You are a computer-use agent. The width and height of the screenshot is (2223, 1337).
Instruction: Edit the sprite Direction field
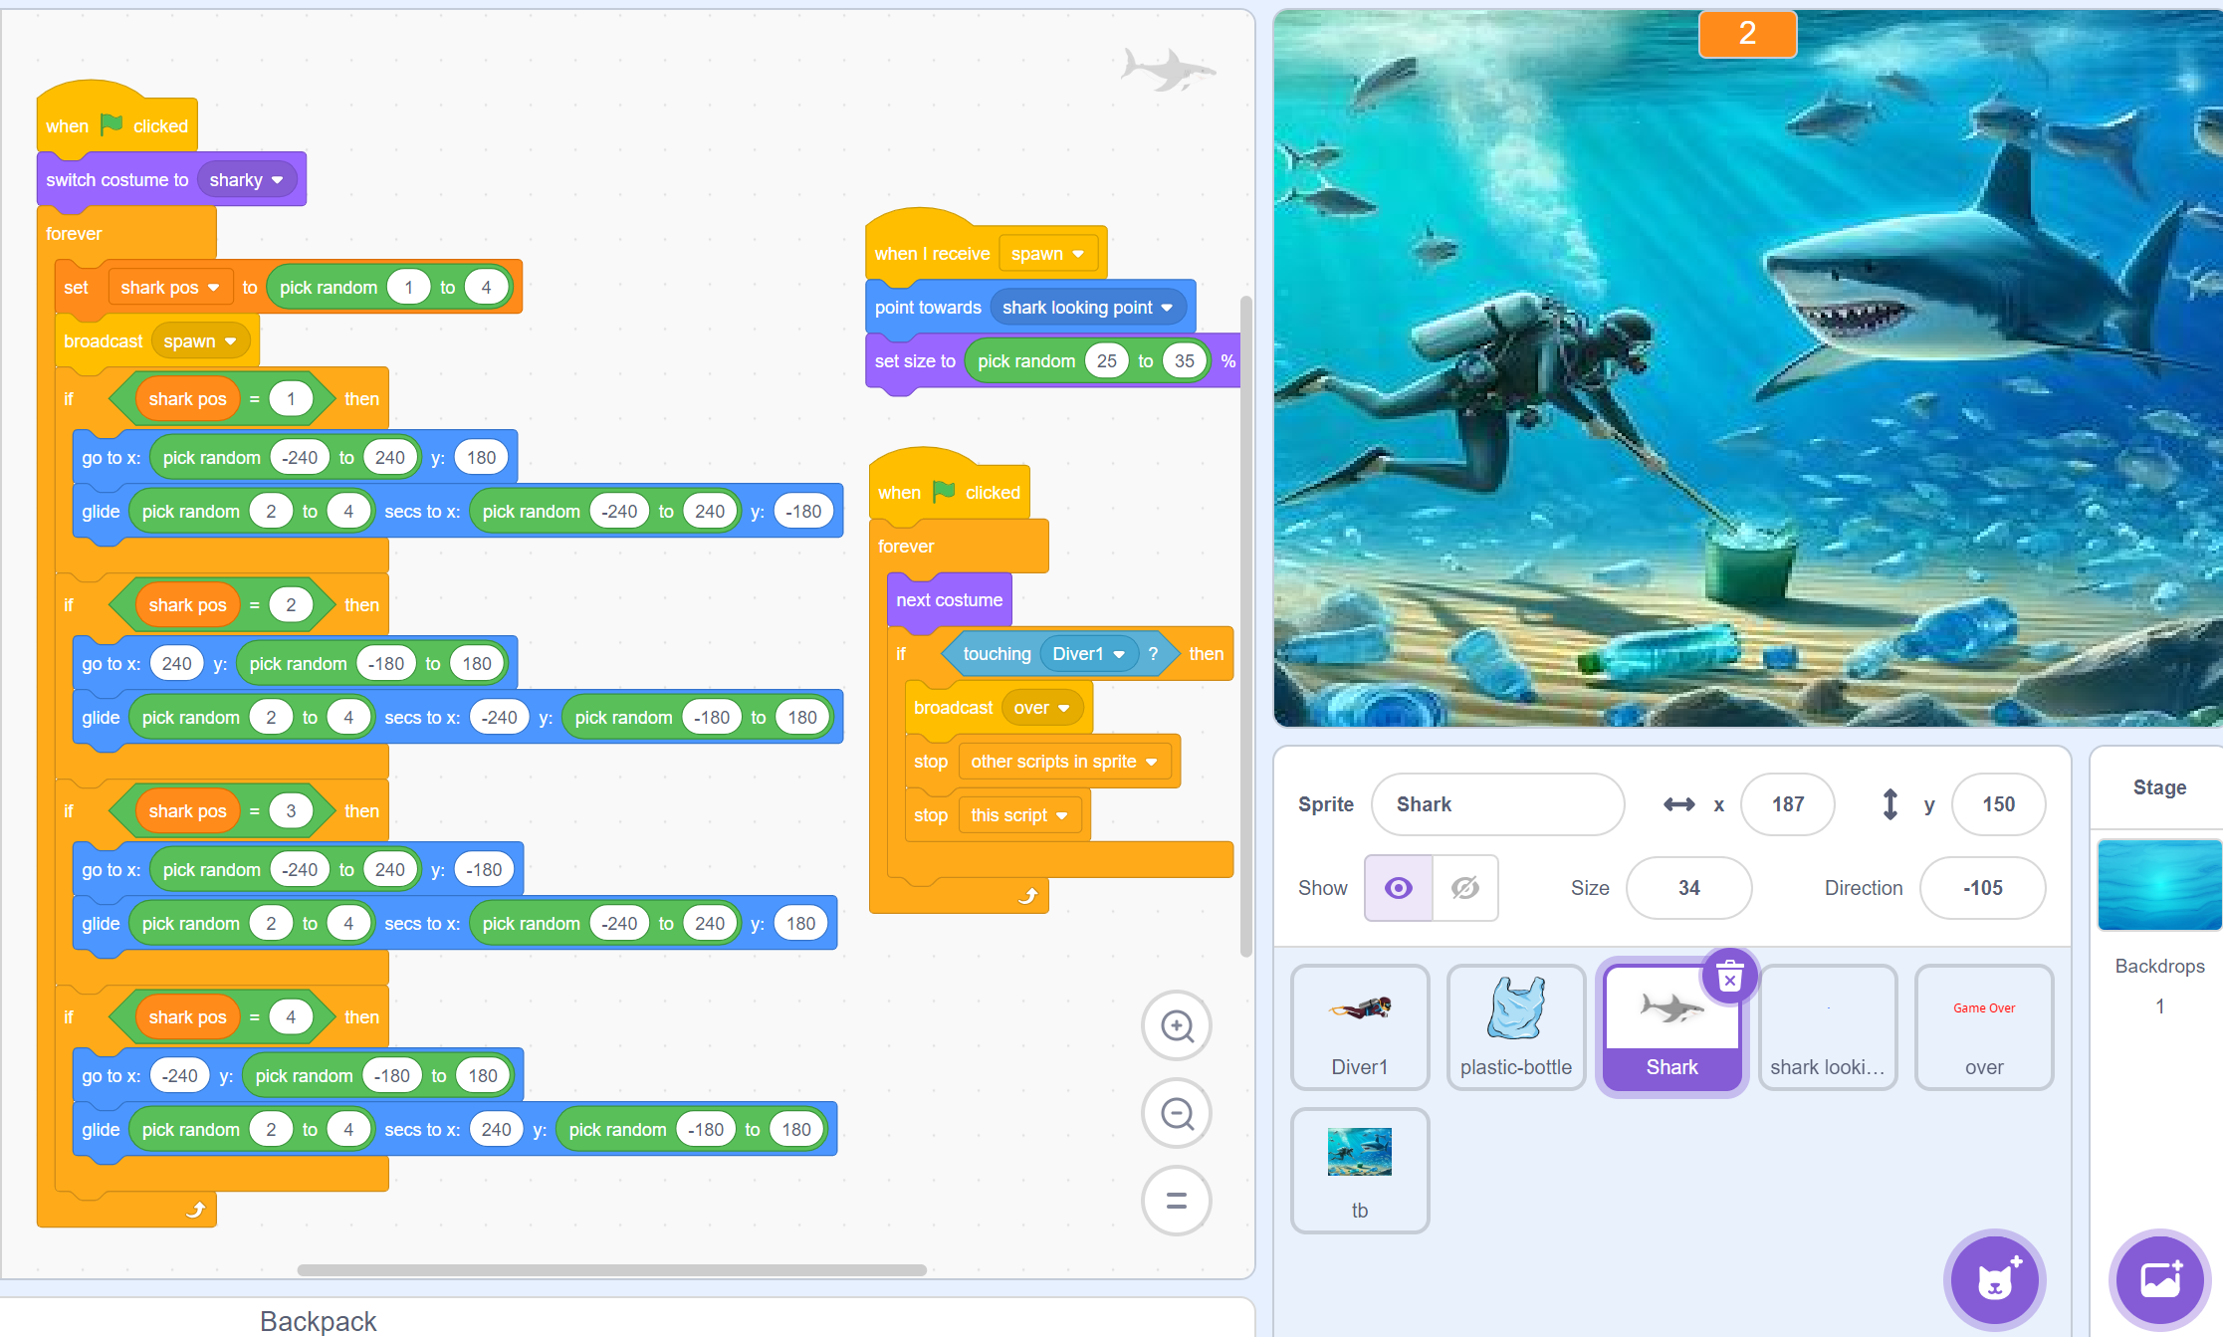click(x=1982, y=888)
